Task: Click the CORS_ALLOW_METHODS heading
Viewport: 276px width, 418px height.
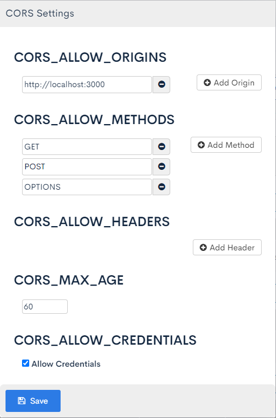Action: coord(94,120)
